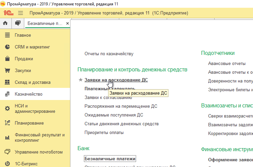Toggle favorite star for Заявки на расходование ДС
This screenshot has height=167, width=253.
81,80
